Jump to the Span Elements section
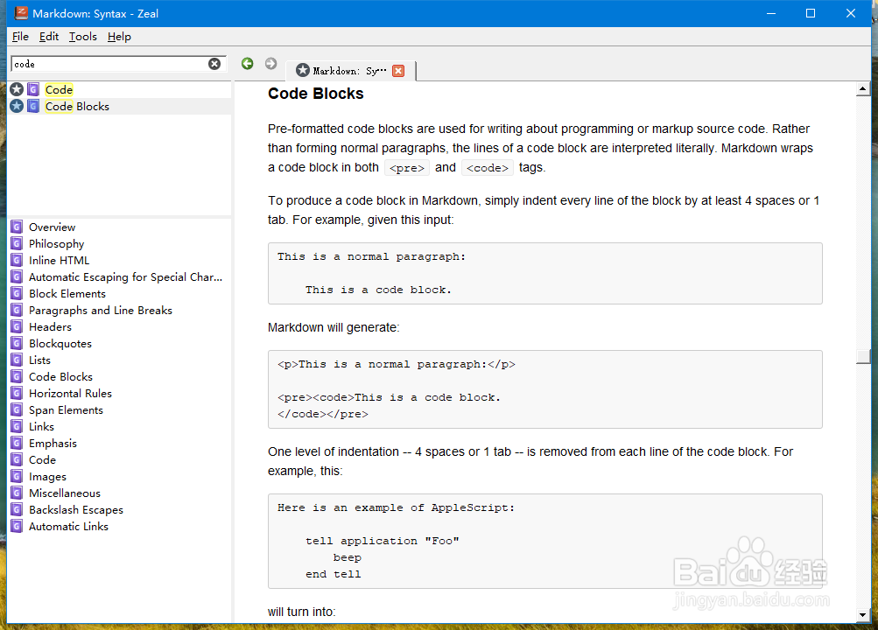878x630 pixels. 66,410
